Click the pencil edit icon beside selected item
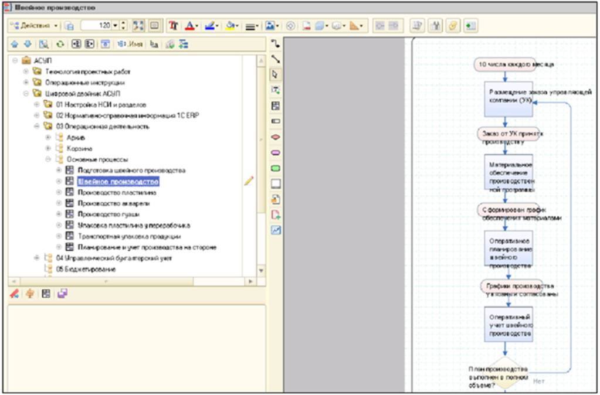Screen dimensions: 600x395 click(249, 181)
